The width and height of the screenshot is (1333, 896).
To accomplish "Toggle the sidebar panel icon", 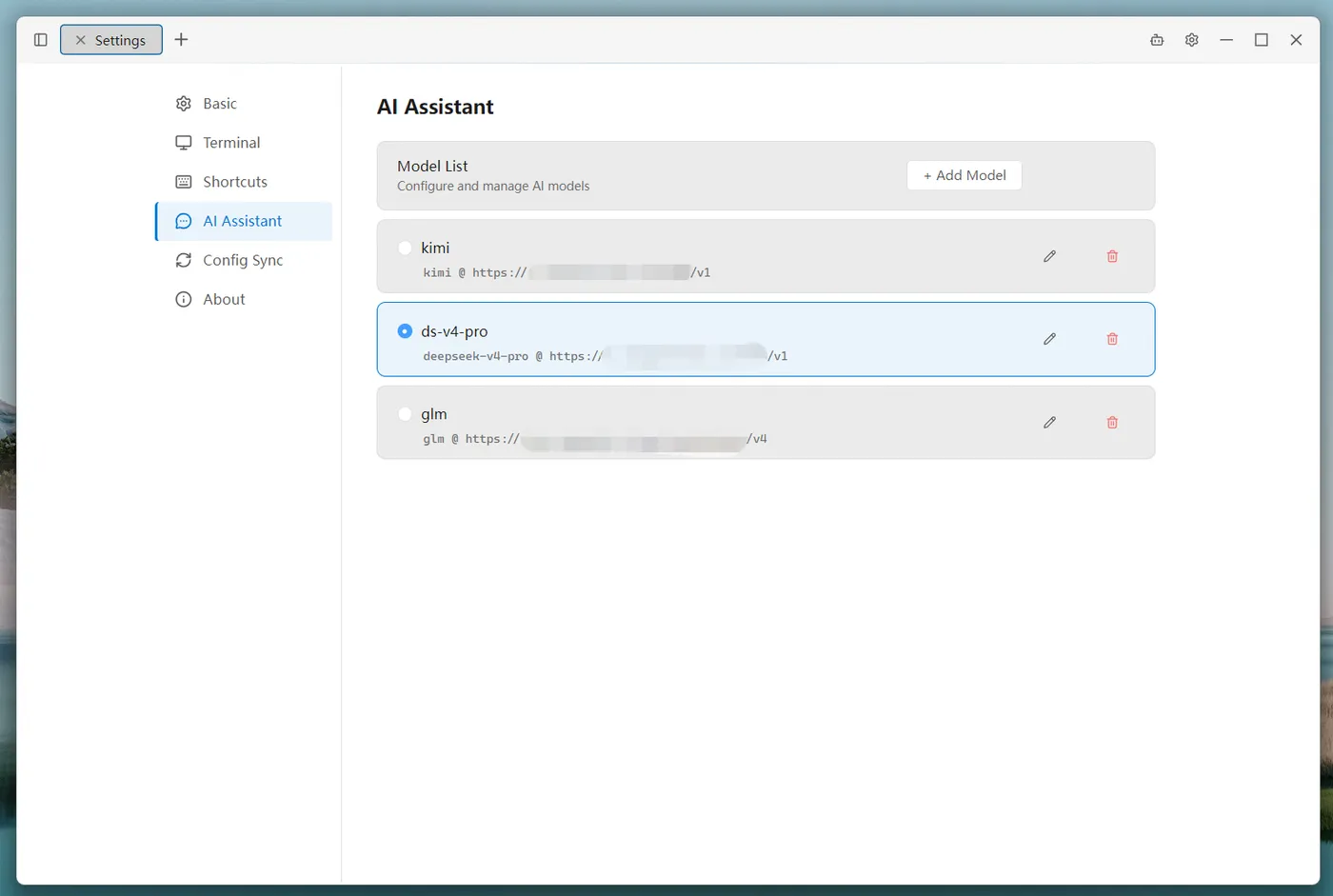I will click(x=40, y=40).
